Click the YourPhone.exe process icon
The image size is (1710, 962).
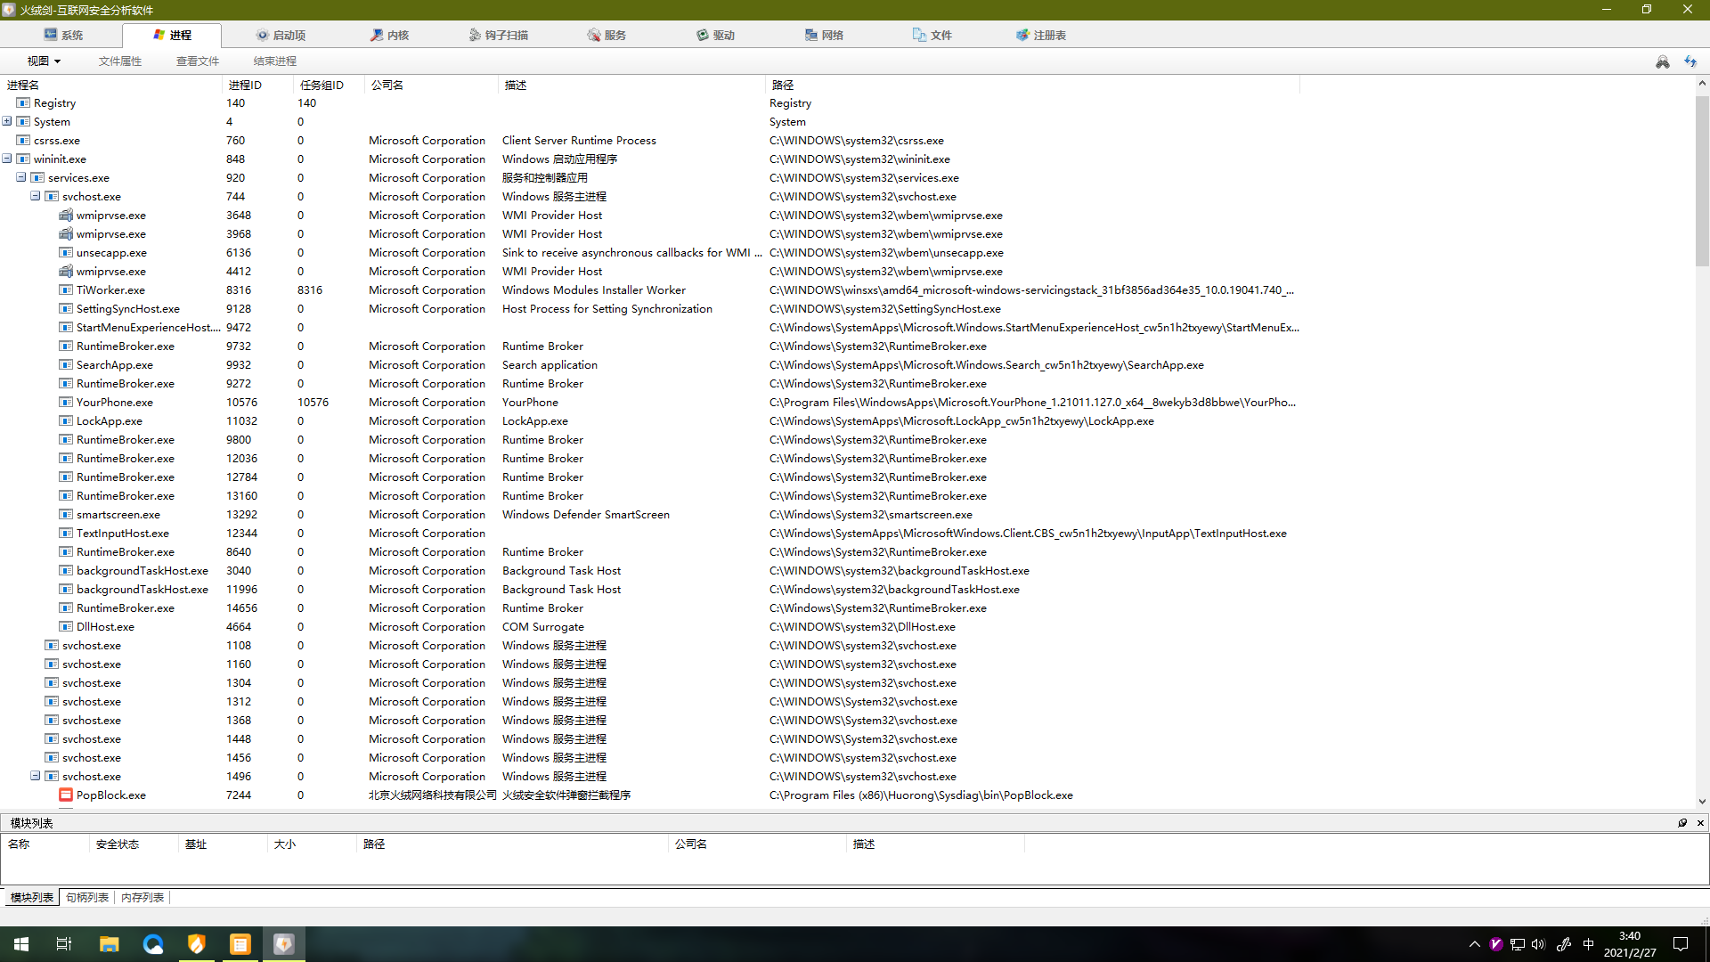point(66,402)
